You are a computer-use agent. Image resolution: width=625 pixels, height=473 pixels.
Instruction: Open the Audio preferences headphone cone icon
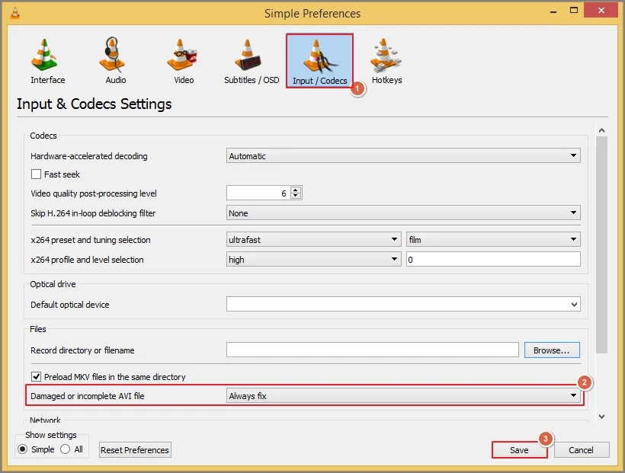tap(113, 55)
